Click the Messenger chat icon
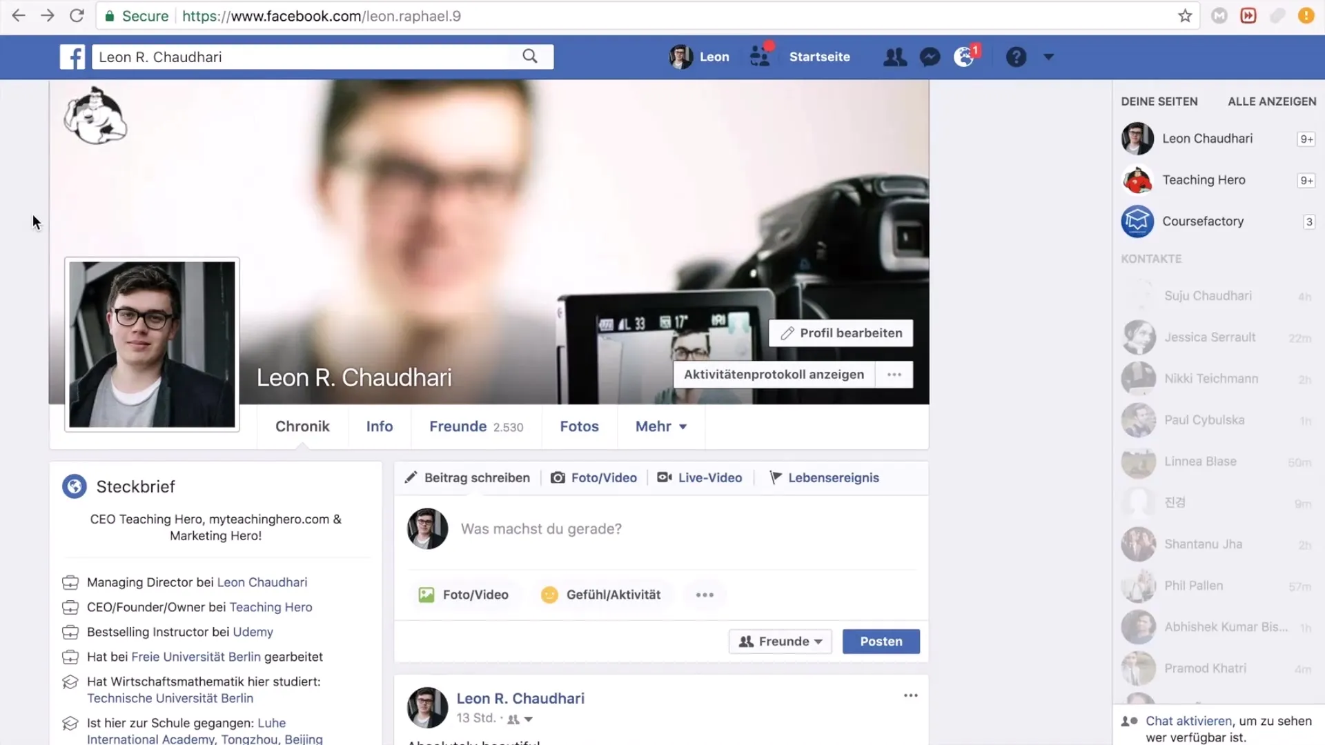 point(930,57)
